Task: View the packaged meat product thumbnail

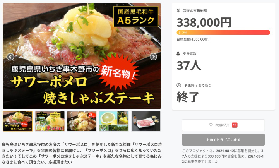Action: point(146,121)
